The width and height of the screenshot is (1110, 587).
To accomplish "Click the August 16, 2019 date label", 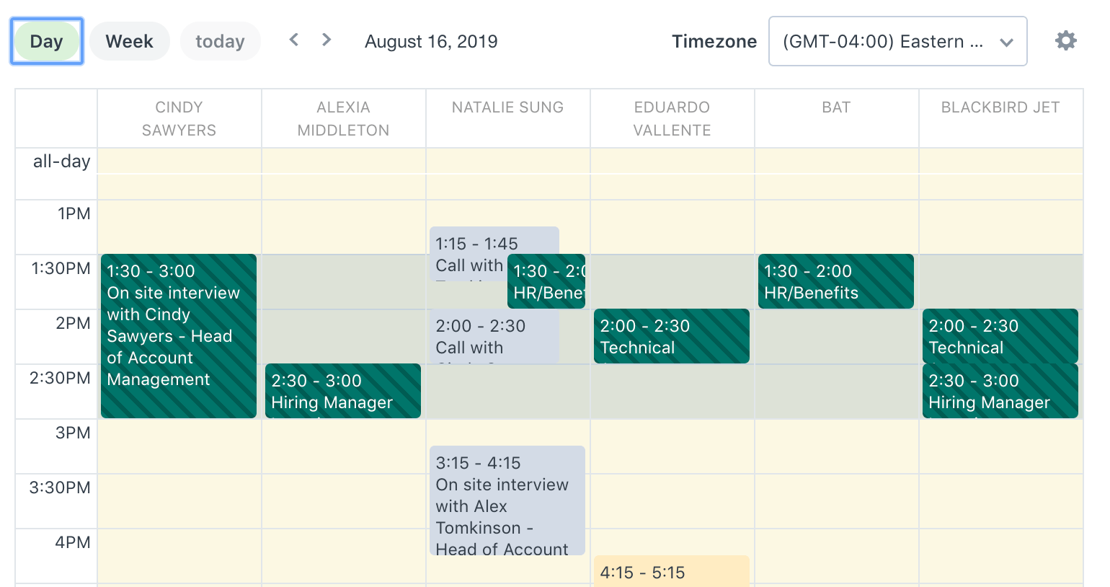I will [430, 41].
